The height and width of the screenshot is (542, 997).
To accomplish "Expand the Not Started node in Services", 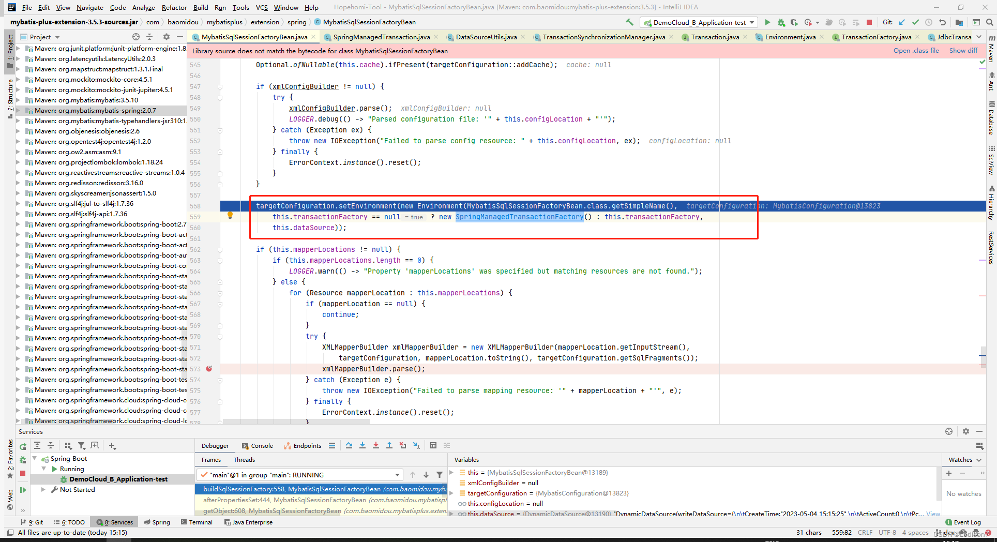I will [x=44, y=489].
